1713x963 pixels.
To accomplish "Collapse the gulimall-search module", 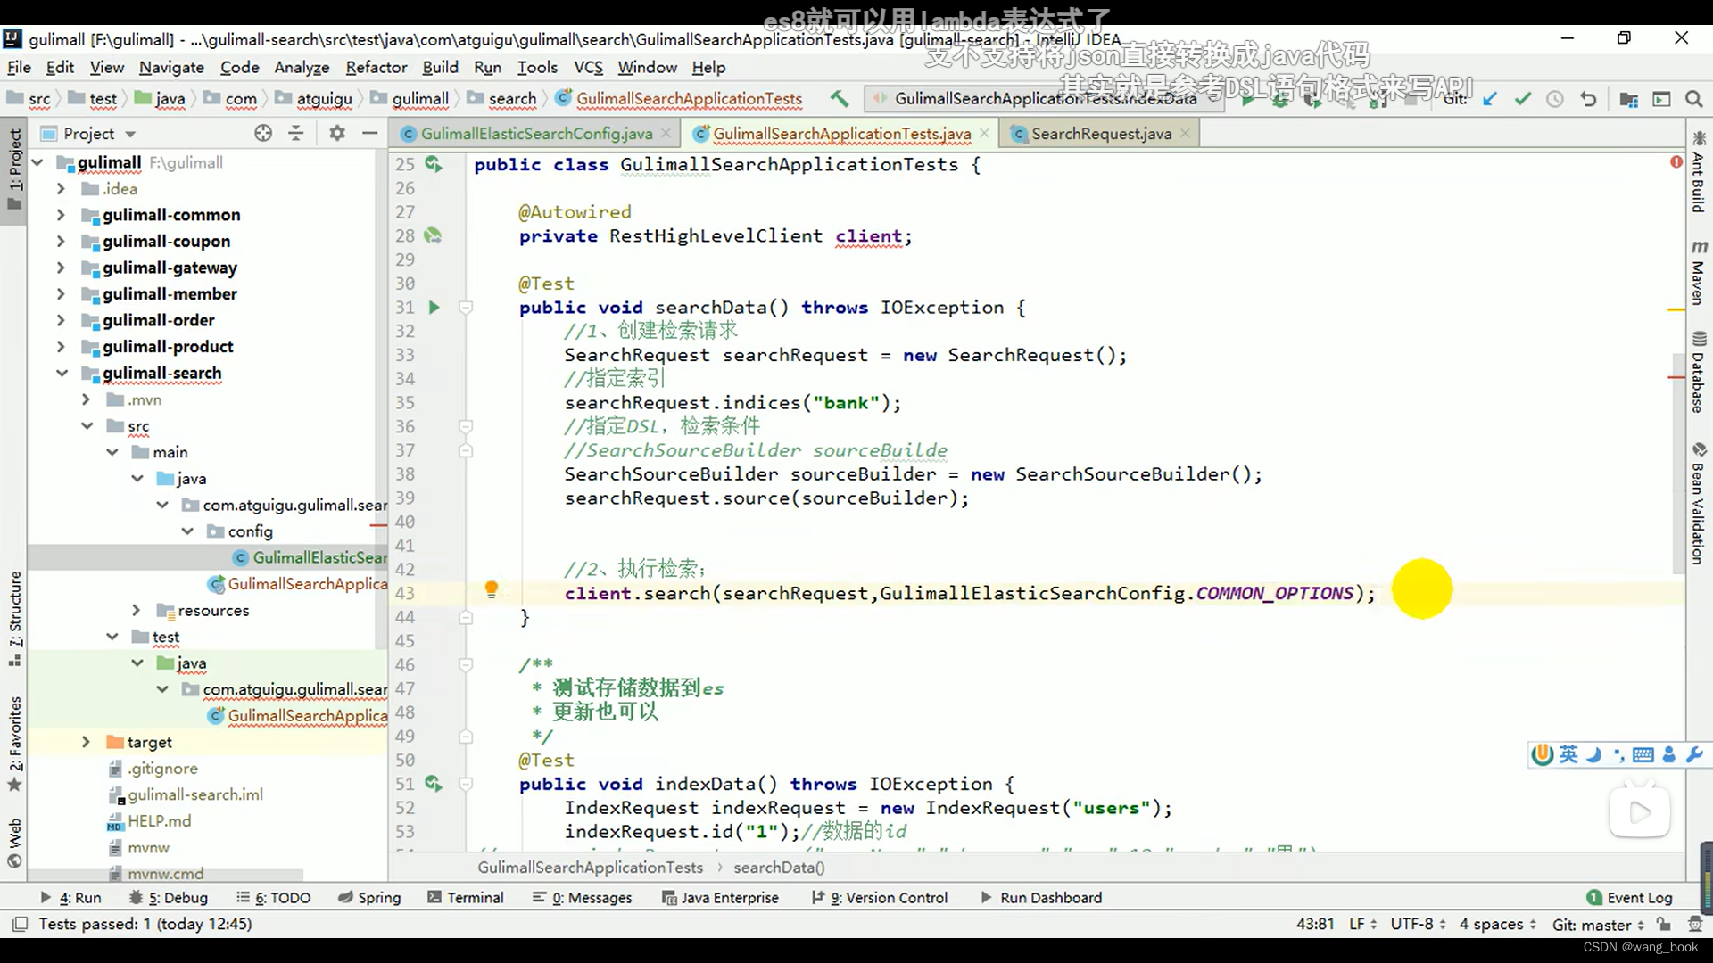I will (x=62, y=373).
